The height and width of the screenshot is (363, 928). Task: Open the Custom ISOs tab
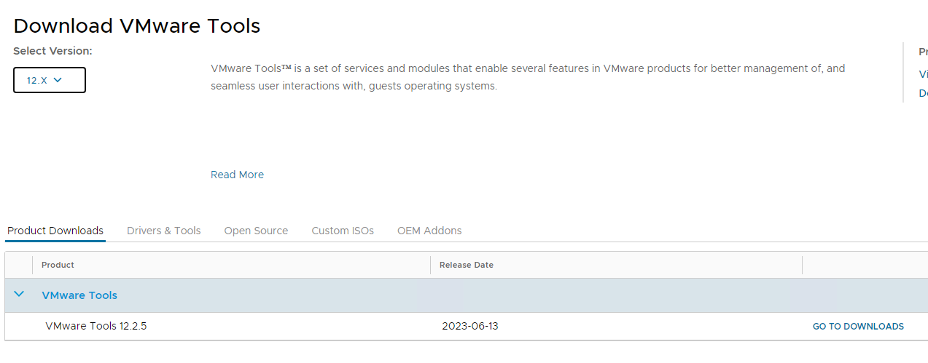click(x=343, y=231)
